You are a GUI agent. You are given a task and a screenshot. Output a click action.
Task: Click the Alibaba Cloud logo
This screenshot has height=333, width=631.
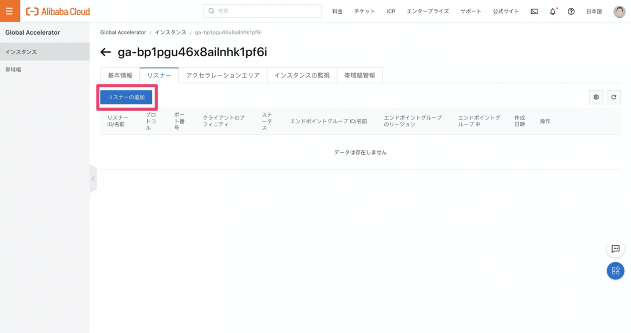58,11
